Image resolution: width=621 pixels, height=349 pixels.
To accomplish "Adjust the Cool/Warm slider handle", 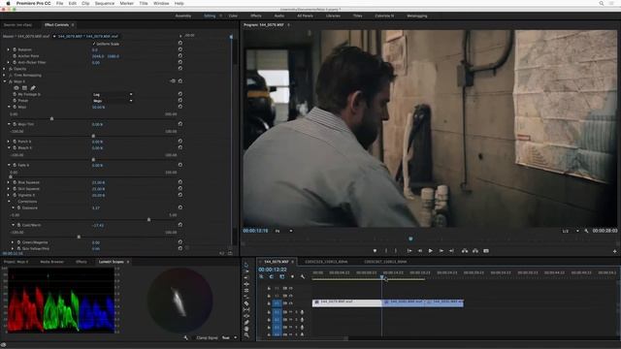I will (79, 237).
